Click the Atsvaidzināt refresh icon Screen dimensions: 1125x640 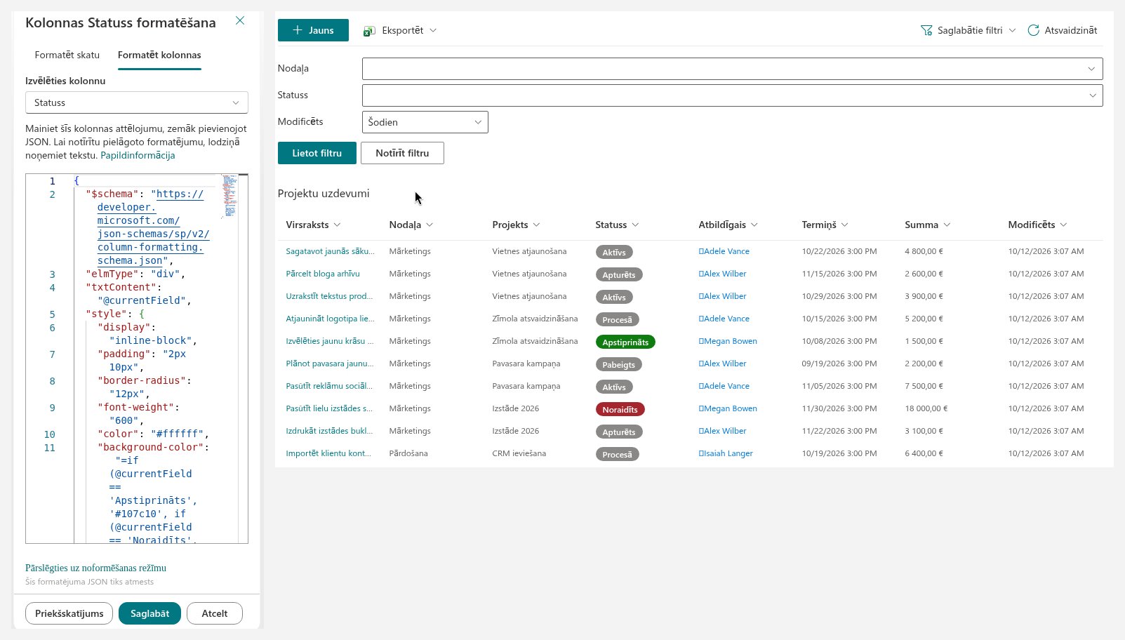pyautogui.click(x=1033, y=30)
